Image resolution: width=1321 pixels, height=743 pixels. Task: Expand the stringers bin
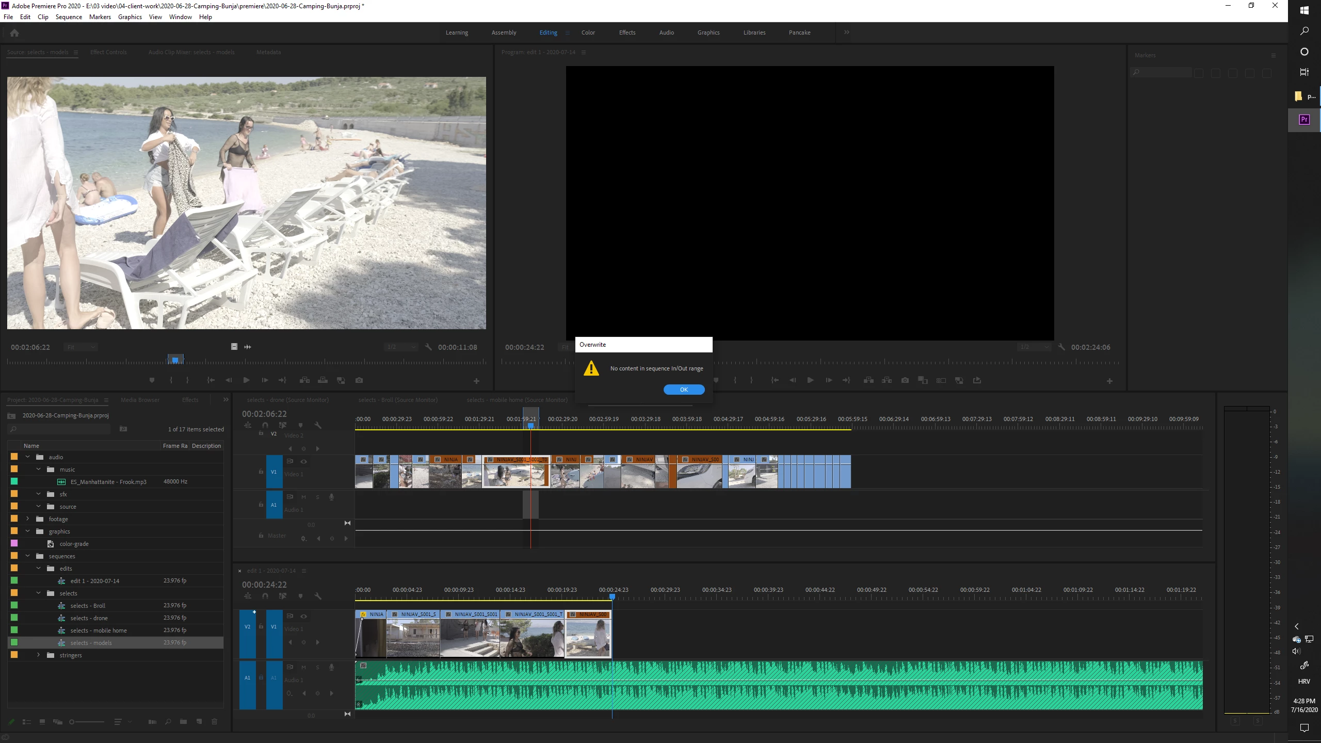(38, 655)
